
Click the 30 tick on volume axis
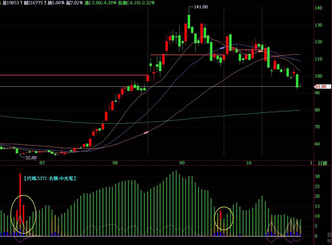pyautogui.click(x=318, y=176)
